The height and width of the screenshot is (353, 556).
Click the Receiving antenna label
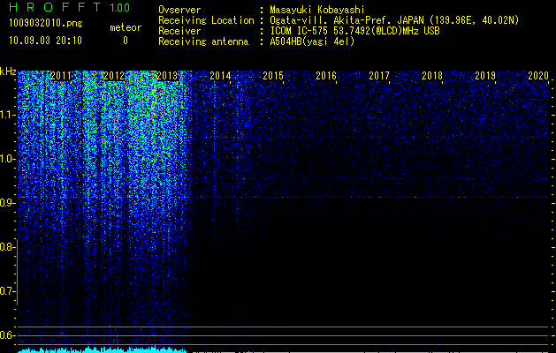coord(203,41)
